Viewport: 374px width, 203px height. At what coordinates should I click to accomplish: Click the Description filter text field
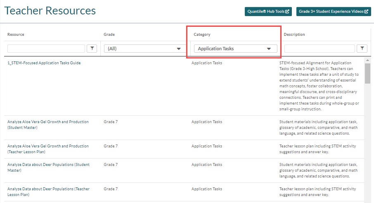(x=320, y=49)
